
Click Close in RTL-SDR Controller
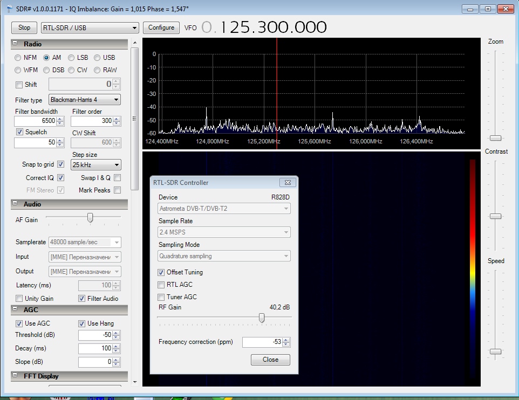(270, 360)
